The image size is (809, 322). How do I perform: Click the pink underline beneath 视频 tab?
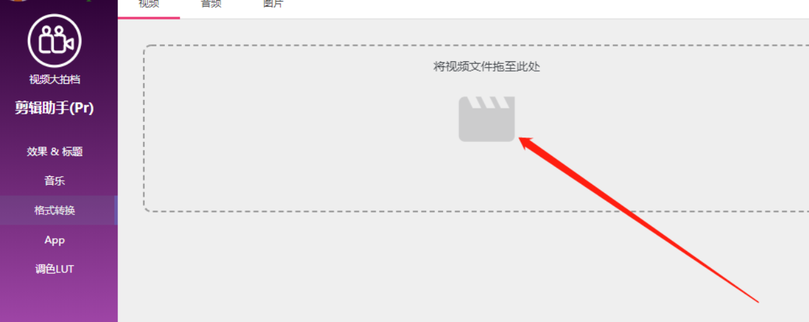[149, 17]
